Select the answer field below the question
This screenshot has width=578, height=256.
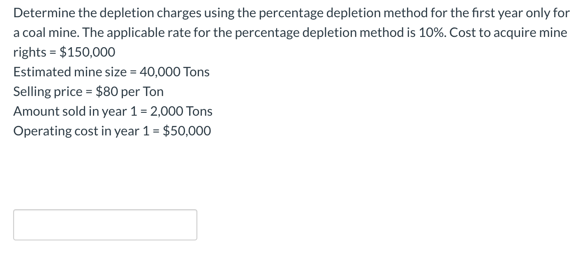105,224
